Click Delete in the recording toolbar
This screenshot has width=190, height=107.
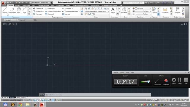(x=174, y=81)
